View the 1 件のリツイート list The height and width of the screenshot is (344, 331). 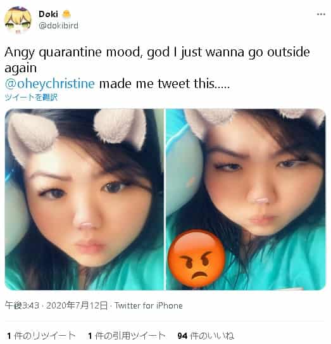[41, 336]
